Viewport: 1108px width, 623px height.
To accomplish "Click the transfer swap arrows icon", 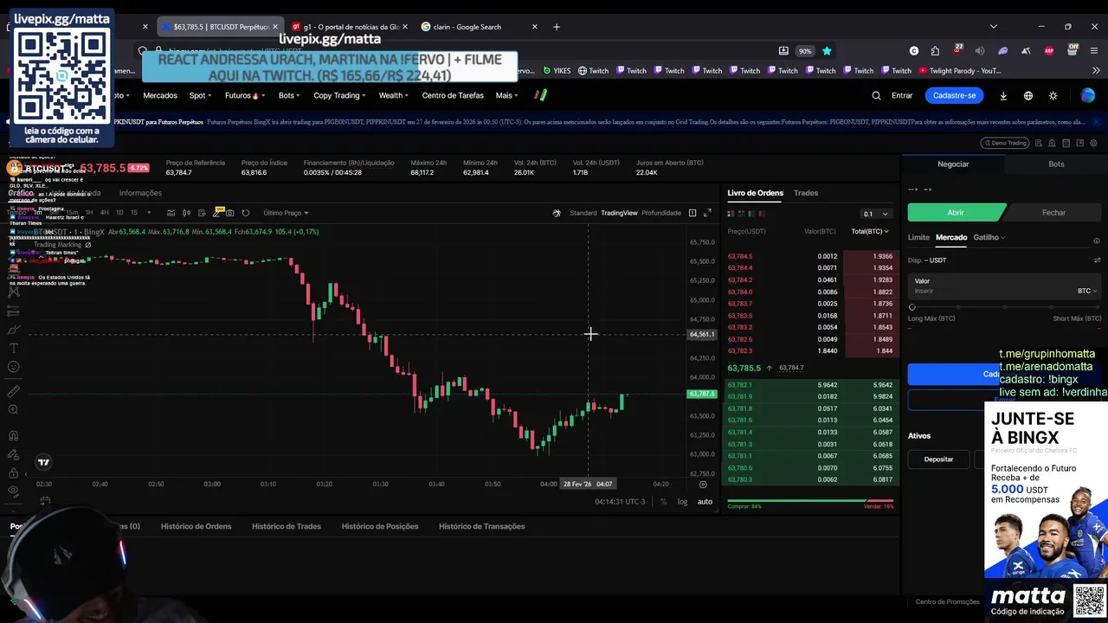I will click(x=1097, y=260).
